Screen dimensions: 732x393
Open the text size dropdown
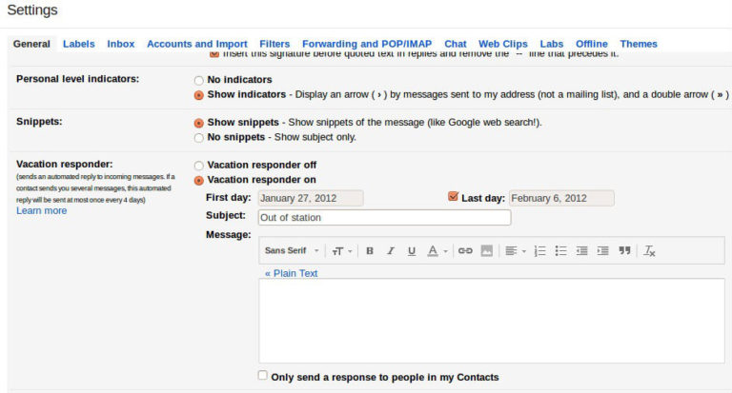tap(342, 251)
